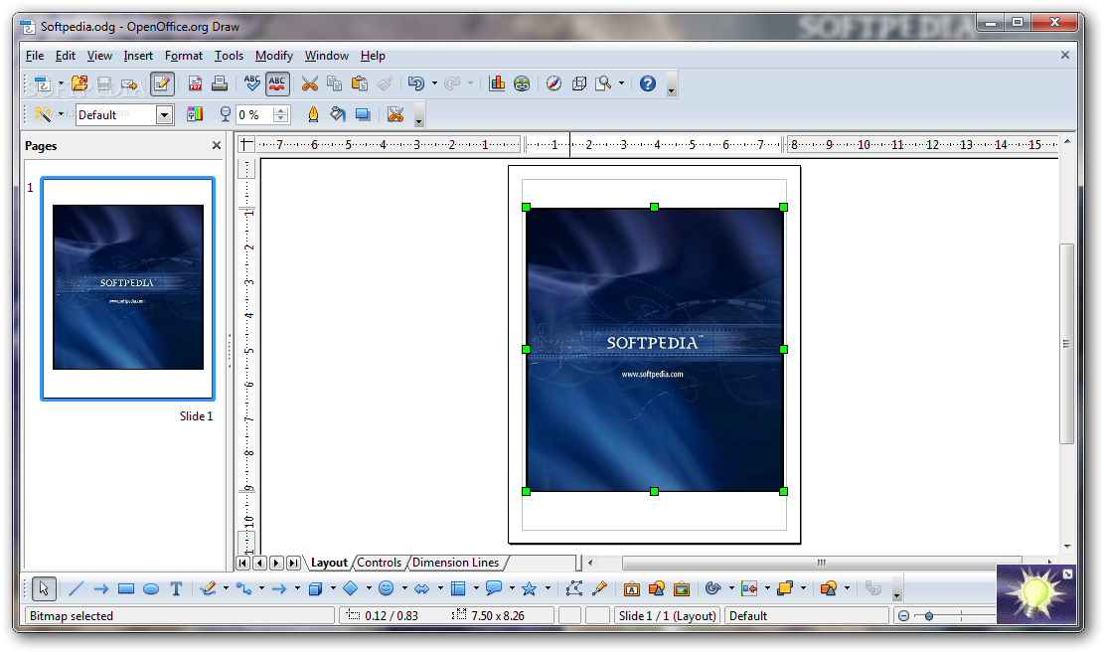Toggle the Shadow icon

tap(363, 114)
